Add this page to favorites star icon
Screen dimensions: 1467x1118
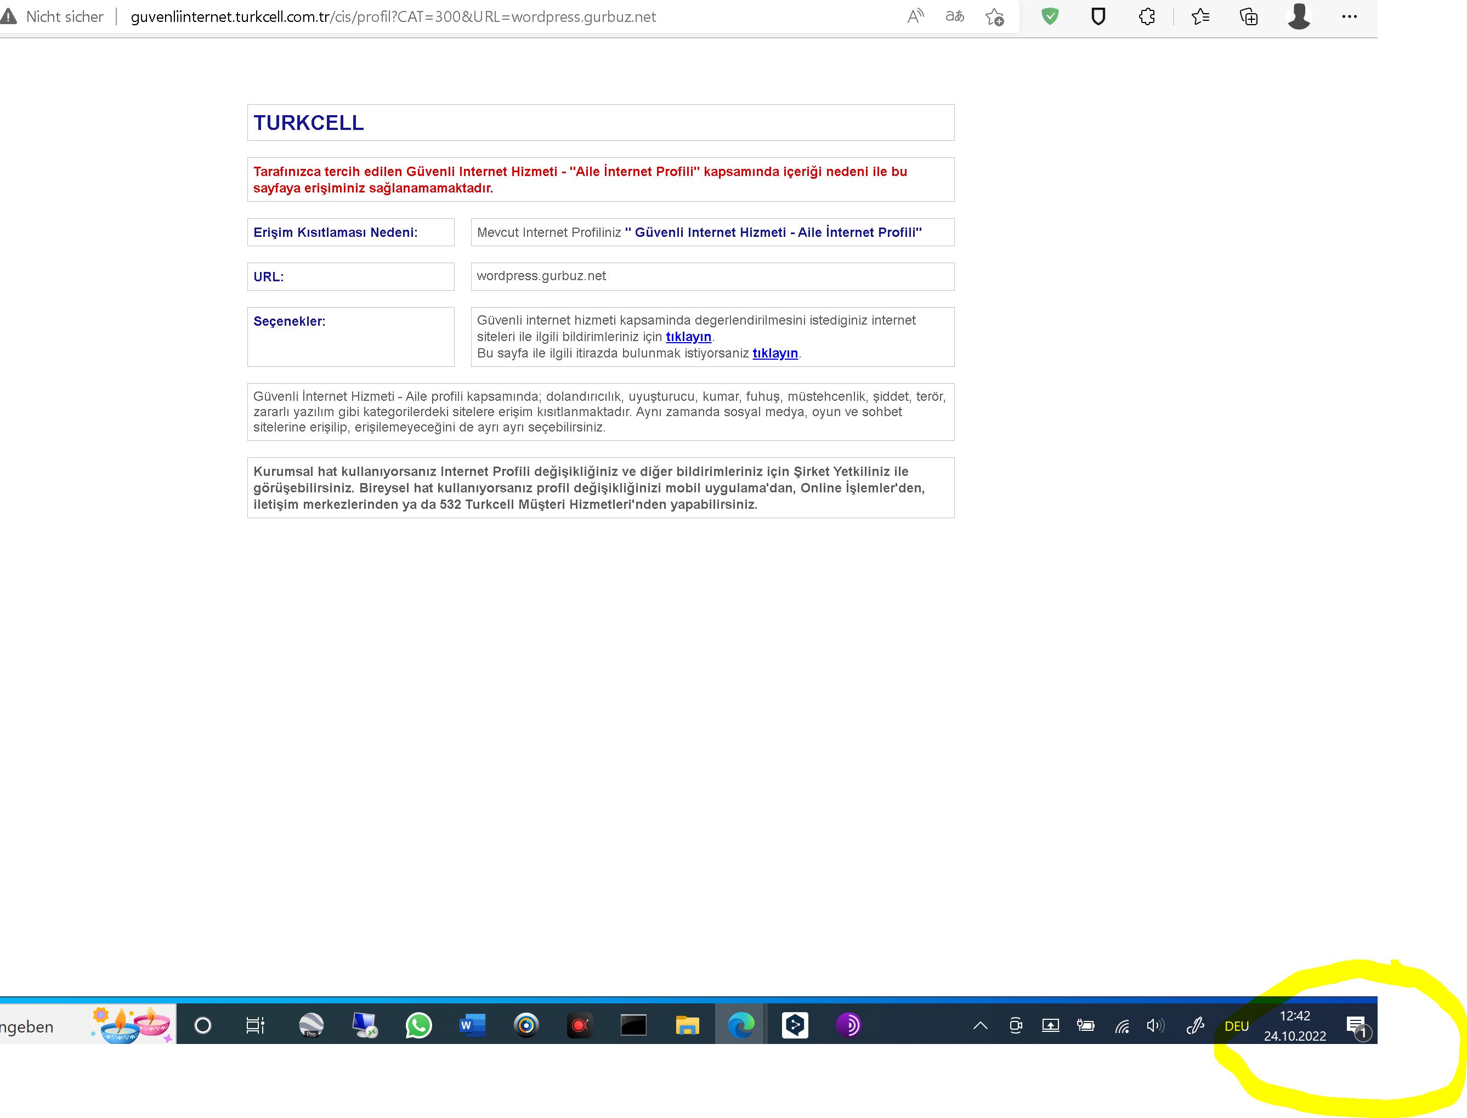(994, 16)
